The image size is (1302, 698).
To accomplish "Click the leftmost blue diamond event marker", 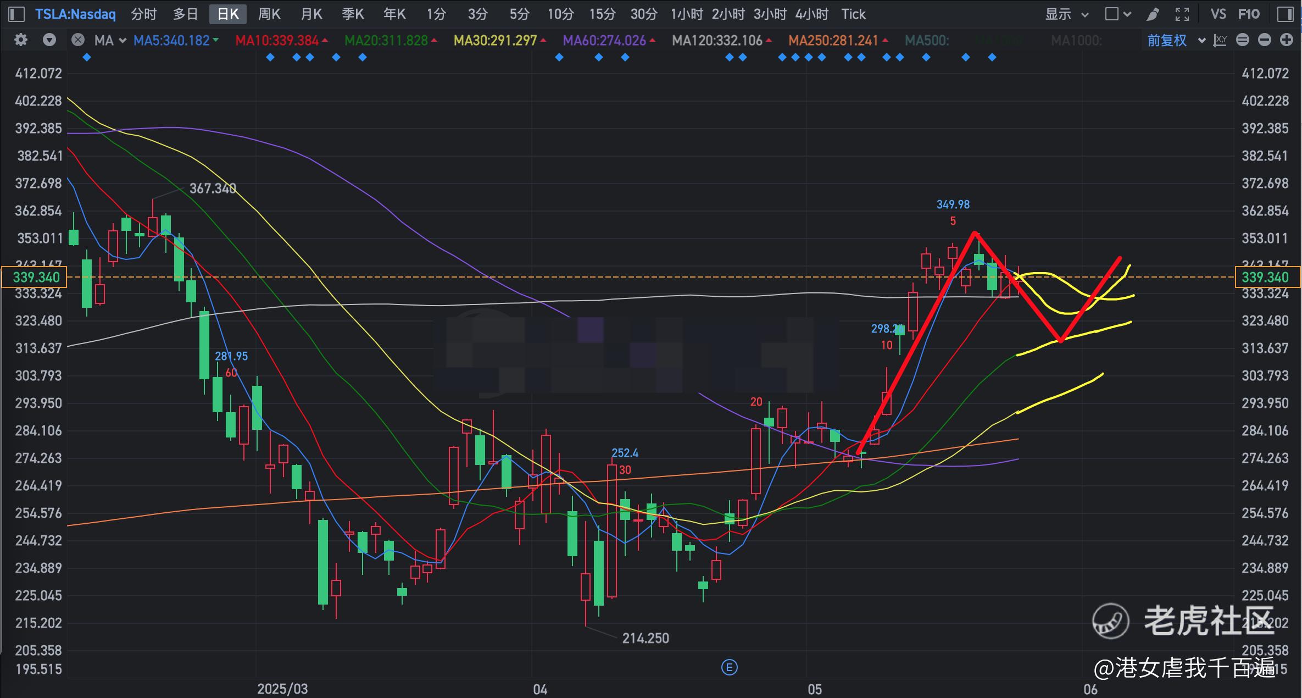I will [x=86, y=57].
